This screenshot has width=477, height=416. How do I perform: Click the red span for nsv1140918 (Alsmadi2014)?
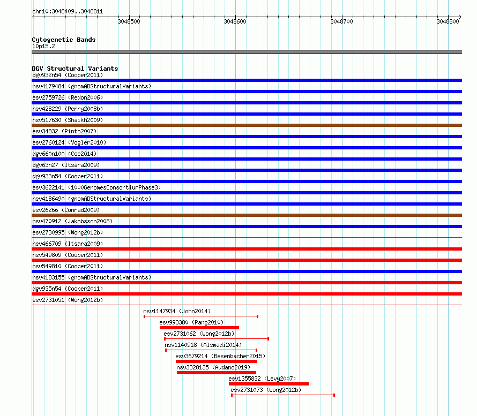(x=211, y=350)
